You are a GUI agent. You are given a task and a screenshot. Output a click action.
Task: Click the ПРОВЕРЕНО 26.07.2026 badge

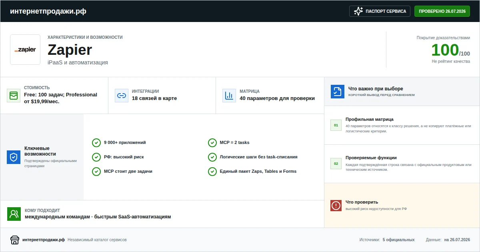pos(442,11)
